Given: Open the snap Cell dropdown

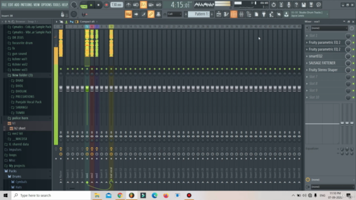Looking at the screenshot, I should click(174, 14).
